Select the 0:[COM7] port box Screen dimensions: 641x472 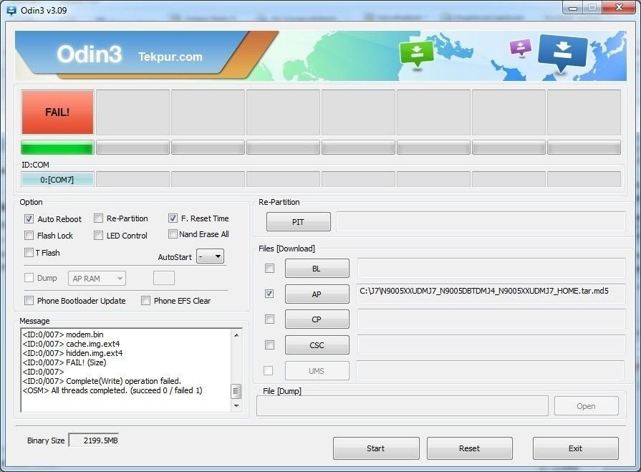[x=57, y=179]
